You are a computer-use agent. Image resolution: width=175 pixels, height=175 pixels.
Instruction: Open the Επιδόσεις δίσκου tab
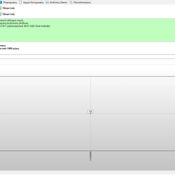(57, 2)
